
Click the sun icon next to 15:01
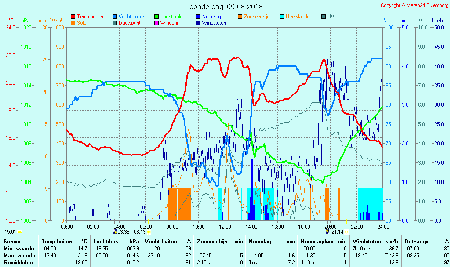click(x=20, y=232)
